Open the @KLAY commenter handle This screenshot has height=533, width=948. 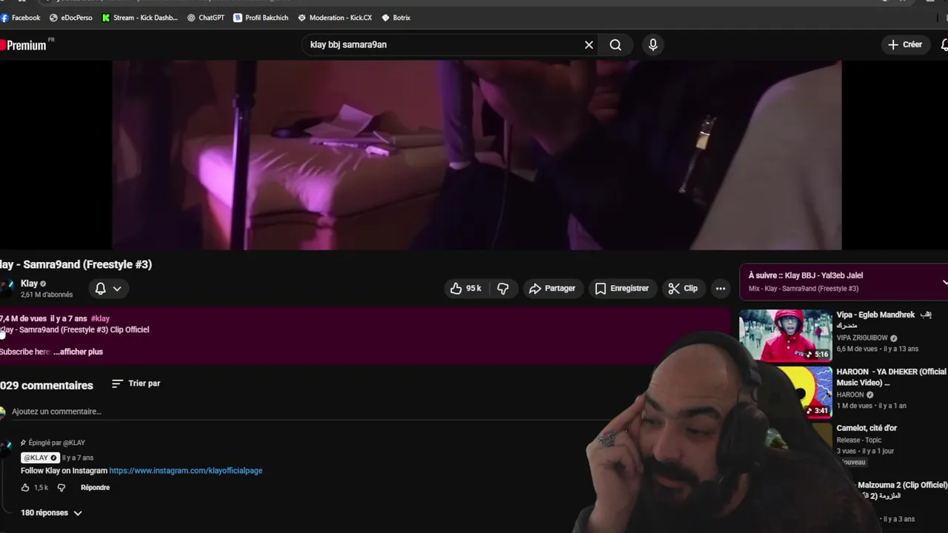point(40,457)
